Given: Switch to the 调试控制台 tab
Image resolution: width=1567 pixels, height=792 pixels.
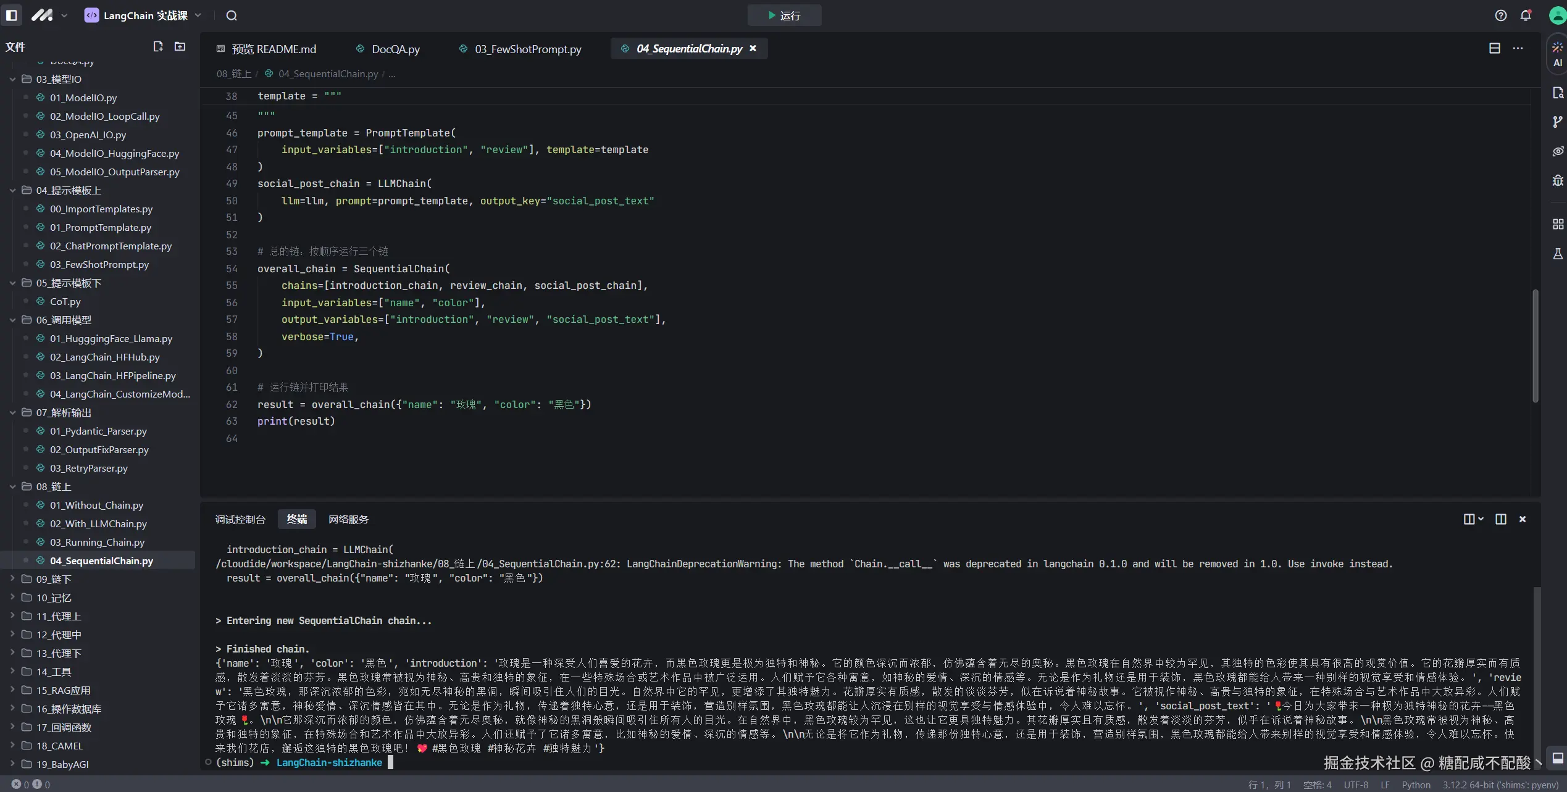Looking at the screenshot, I should [x=240, y=519].
